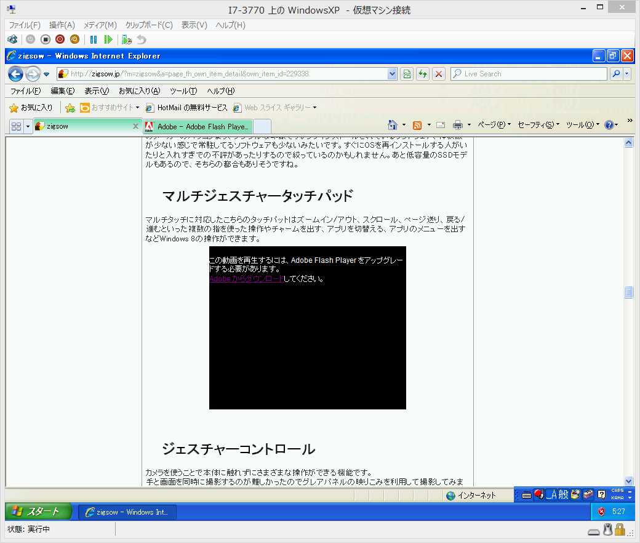Viewport: 640px width, 543px height.
Task: Click the IE back navigation arrow
Action: click(x=15, y=74)
